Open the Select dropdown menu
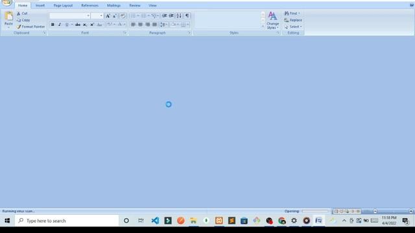Screen dimensions: 415x233 [x=293, y=27]
